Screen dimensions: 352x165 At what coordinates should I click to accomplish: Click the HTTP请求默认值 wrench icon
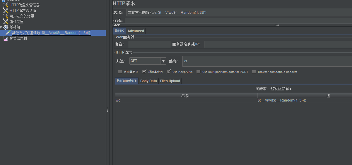click(6, 11)
